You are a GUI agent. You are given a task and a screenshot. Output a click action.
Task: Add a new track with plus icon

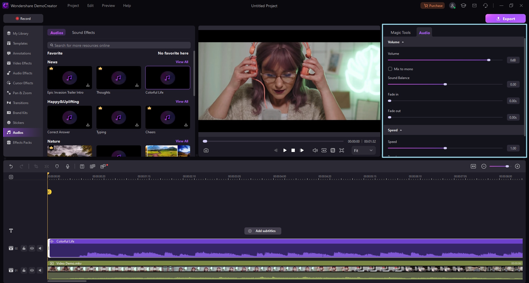(x=11, y=177)
